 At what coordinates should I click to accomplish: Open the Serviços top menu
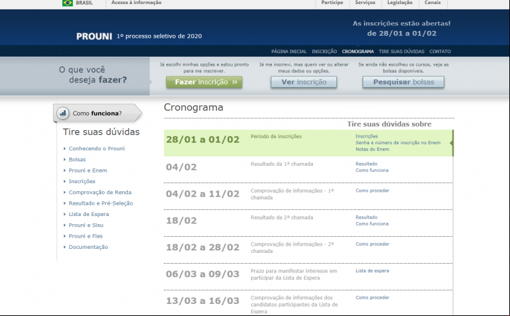365,3
